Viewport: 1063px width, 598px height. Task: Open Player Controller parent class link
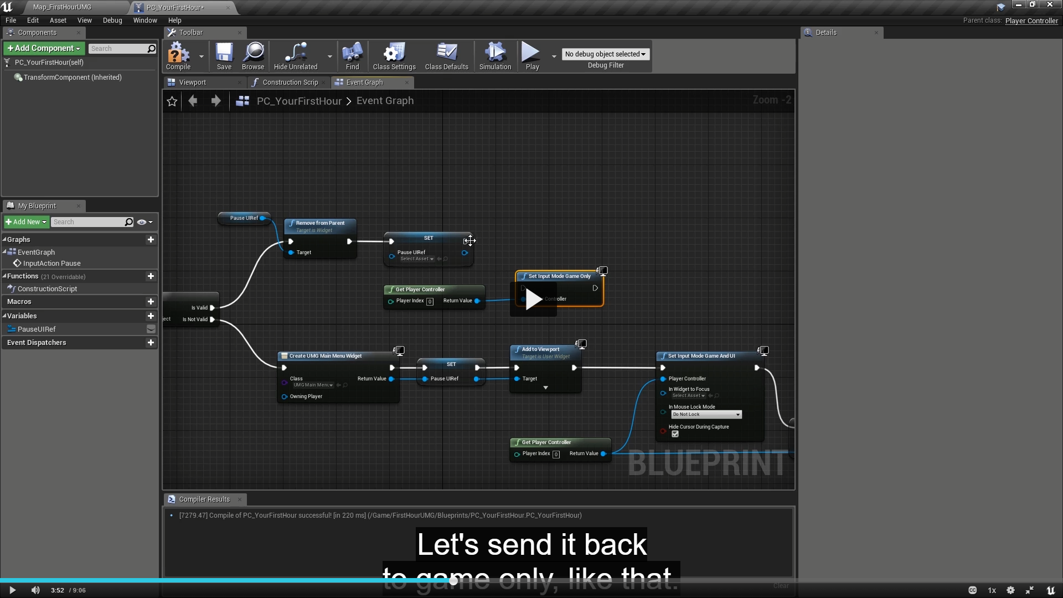click(x=1031, y=21)
